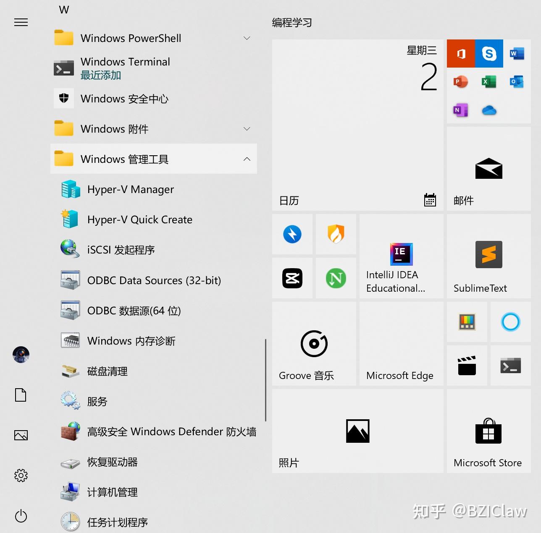Open the Cortana circle tile

click(x=511, y=321)
